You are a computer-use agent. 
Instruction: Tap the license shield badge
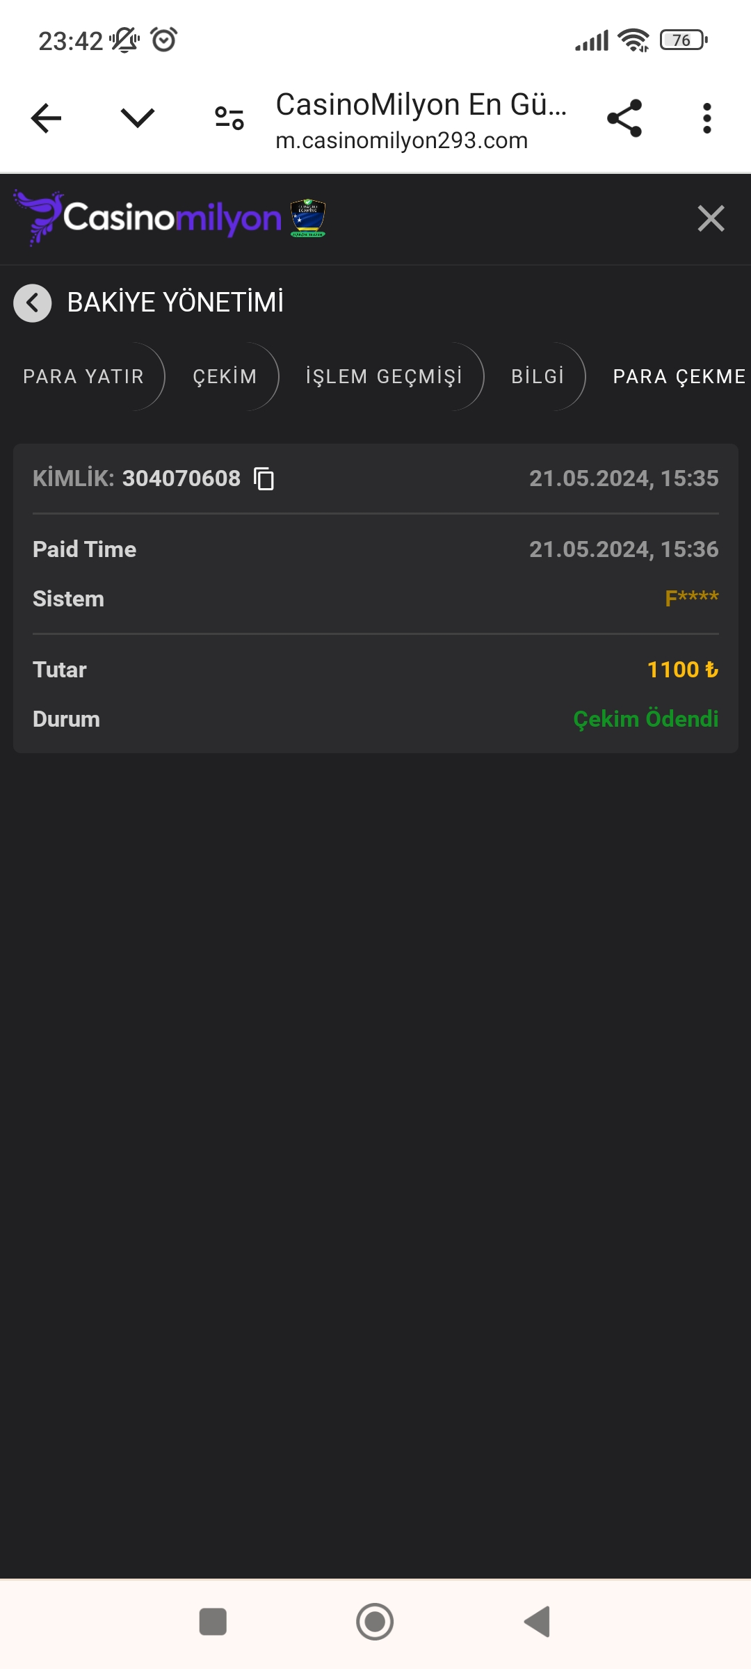pos(308,218)
